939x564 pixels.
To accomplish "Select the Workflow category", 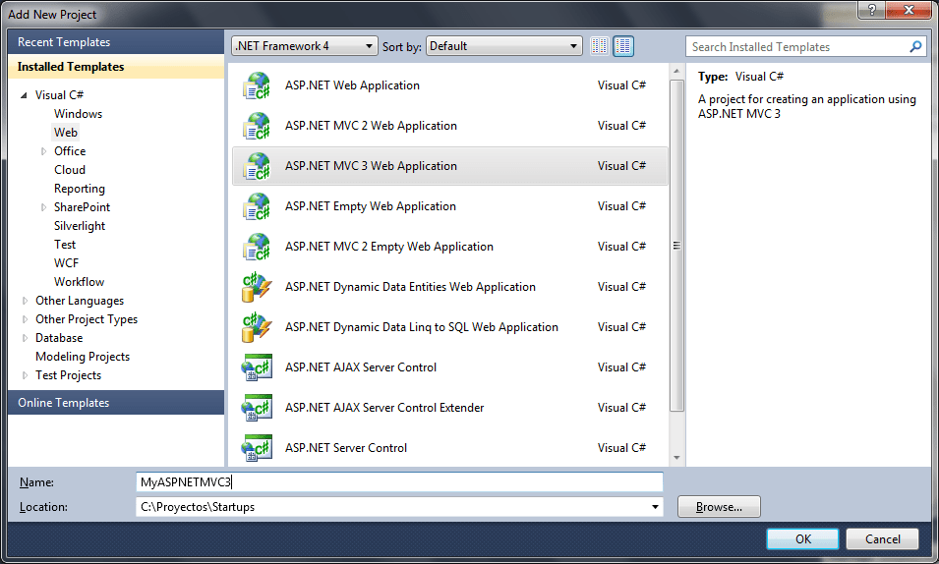I will (x=79, y=282).
